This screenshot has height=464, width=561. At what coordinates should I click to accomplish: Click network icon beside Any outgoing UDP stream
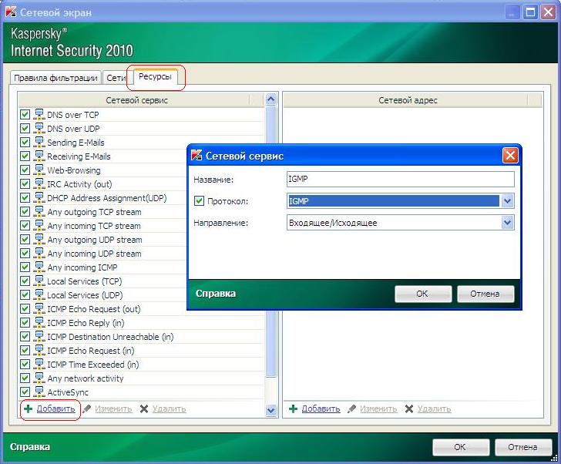point(39,240)
